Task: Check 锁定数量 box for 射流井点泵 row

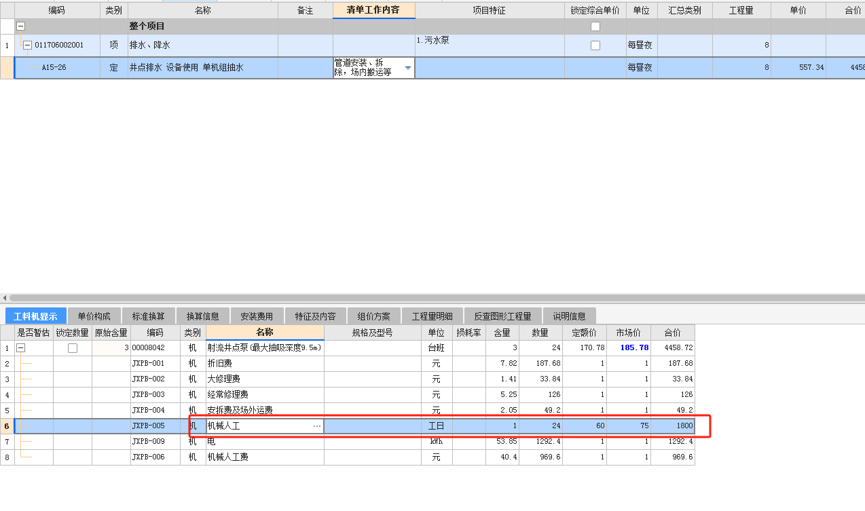Action: pyautogui.click(x=73, y=348)
